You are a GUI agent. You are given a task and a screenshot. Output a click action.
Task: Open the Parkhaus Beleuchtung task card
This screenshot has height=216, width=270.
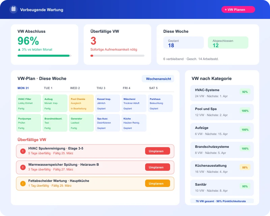[x=160, y=103]
